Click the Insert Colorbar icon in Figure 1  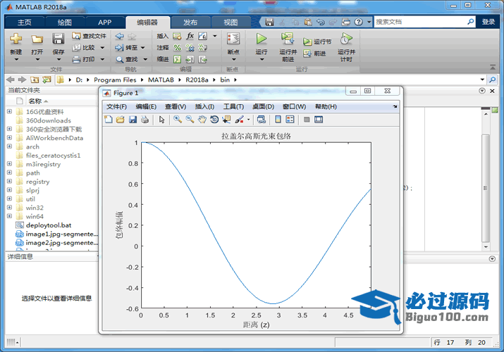pyautogui.click(x=278, y=120)
